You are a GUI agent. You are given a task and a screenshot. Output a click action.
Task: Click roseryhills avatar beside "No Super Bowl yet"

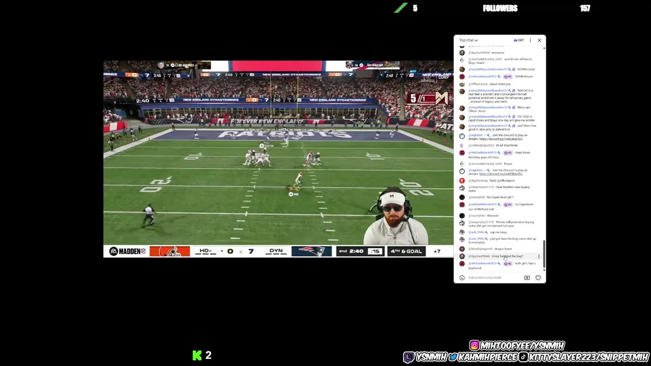point(462,197)
